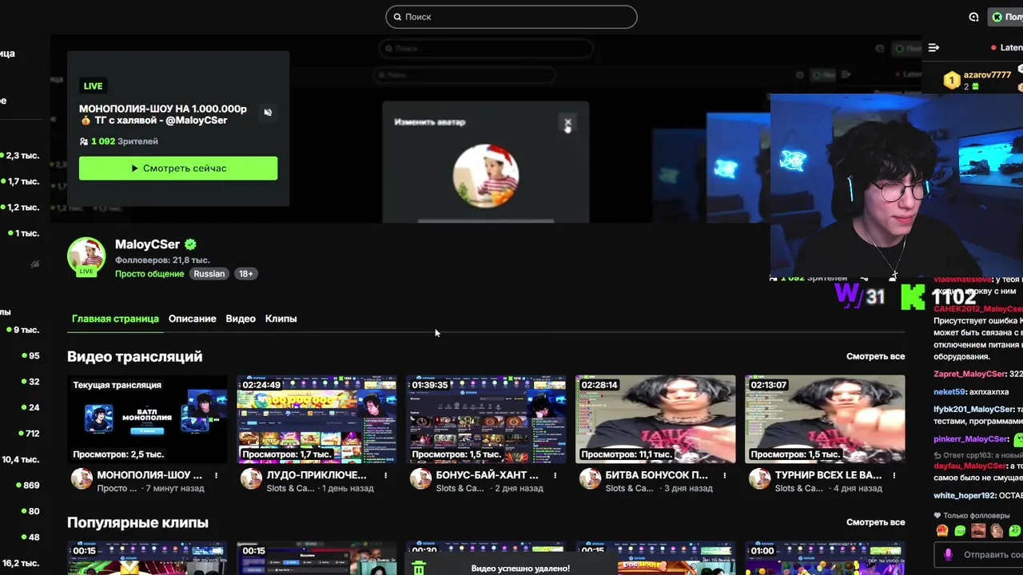The image size is (1023, 575).
Task: Click the МОНОПОЛИЯ-ШОУ video title
Action: coord(149,475)
